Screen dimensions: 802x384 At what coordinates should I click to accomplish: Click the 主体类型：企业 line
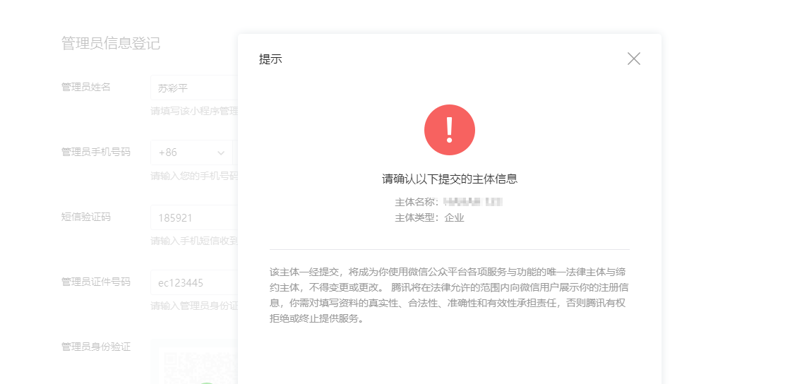pyautogui.click(x=430, y=218)
